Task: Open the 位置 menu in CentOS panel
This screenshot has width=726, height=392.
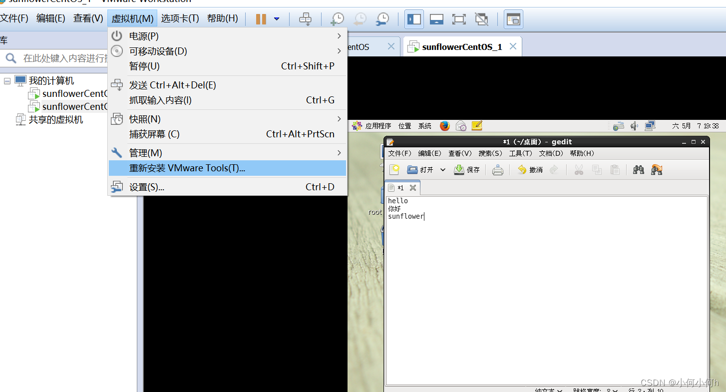Action: click(404, 126)
